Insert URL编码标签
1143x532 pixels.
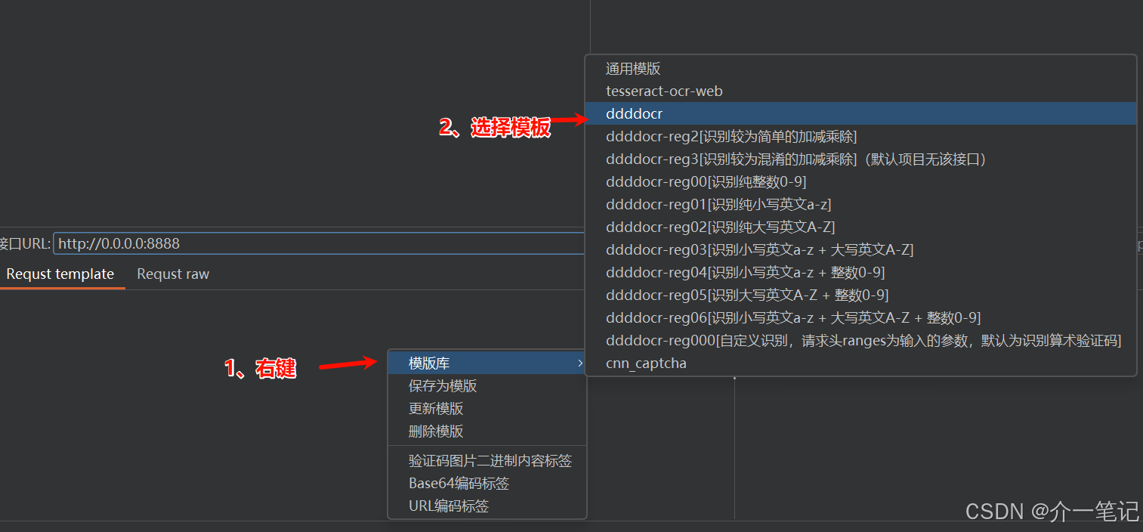tap(487, 506)
